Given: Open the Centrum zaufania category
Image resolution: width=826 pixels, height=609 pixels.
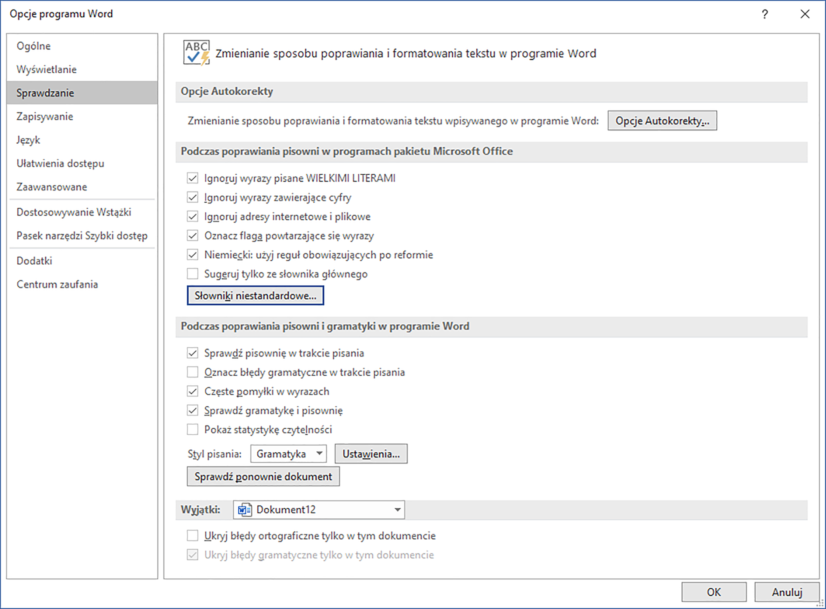Looking at the screenshot, I should point(82,284).
